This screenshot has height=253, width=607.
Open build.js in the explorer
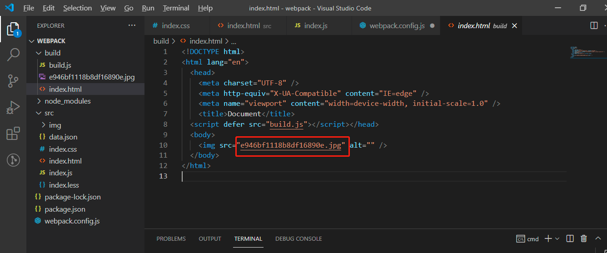click(x=85, y=65)
